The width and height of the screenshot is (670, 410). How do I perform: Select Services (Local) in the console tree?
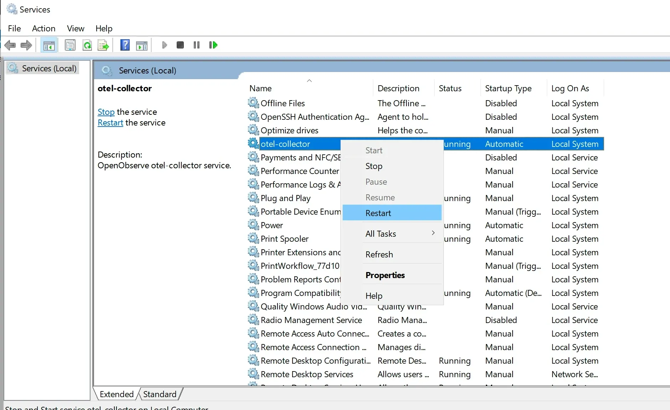(49, 68)
